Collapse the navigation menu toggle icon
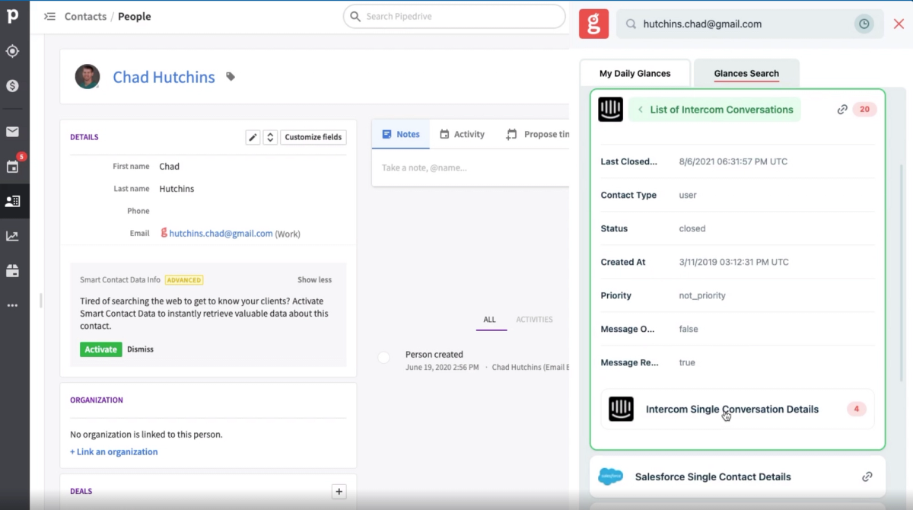Image resolution: width=913 pixels, height=510 pixels. [x=49, y=16]
